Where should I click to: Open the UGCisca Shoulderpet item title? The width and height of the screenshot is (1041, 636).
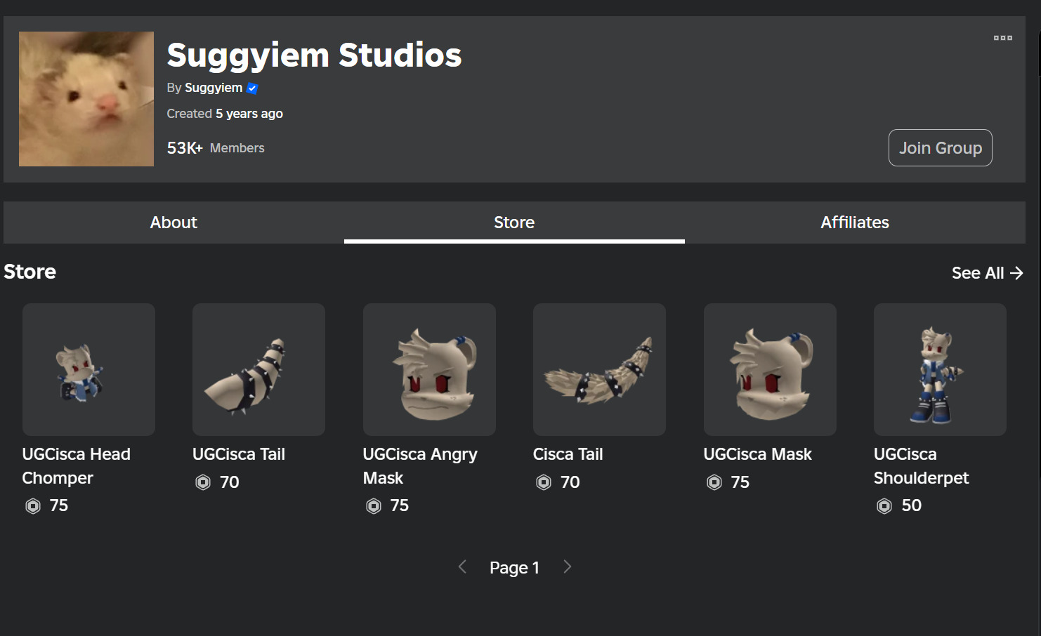pos(921,466)
